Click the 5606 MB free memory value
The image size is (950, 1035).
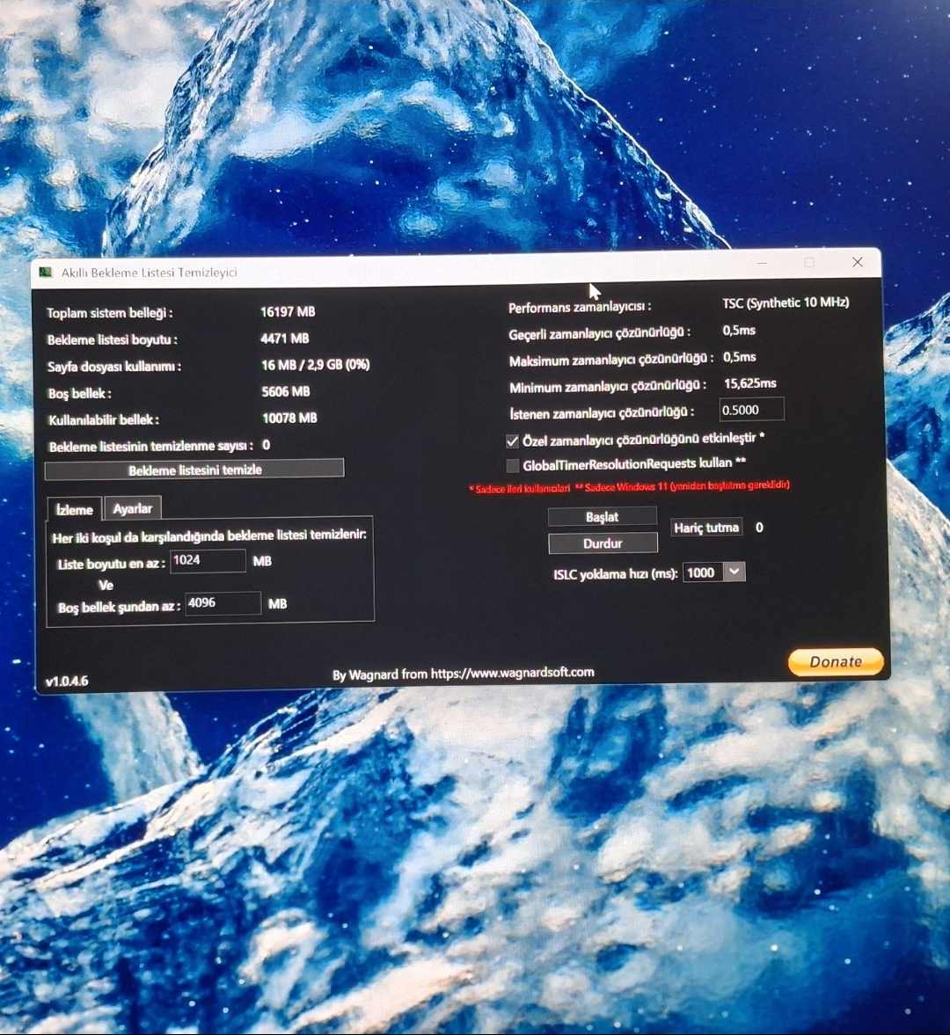(x=286, y=391)
